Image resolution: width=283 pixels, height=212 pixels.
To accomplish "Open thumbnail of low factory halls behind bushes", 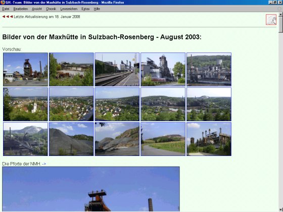I will tap(71, 69).
